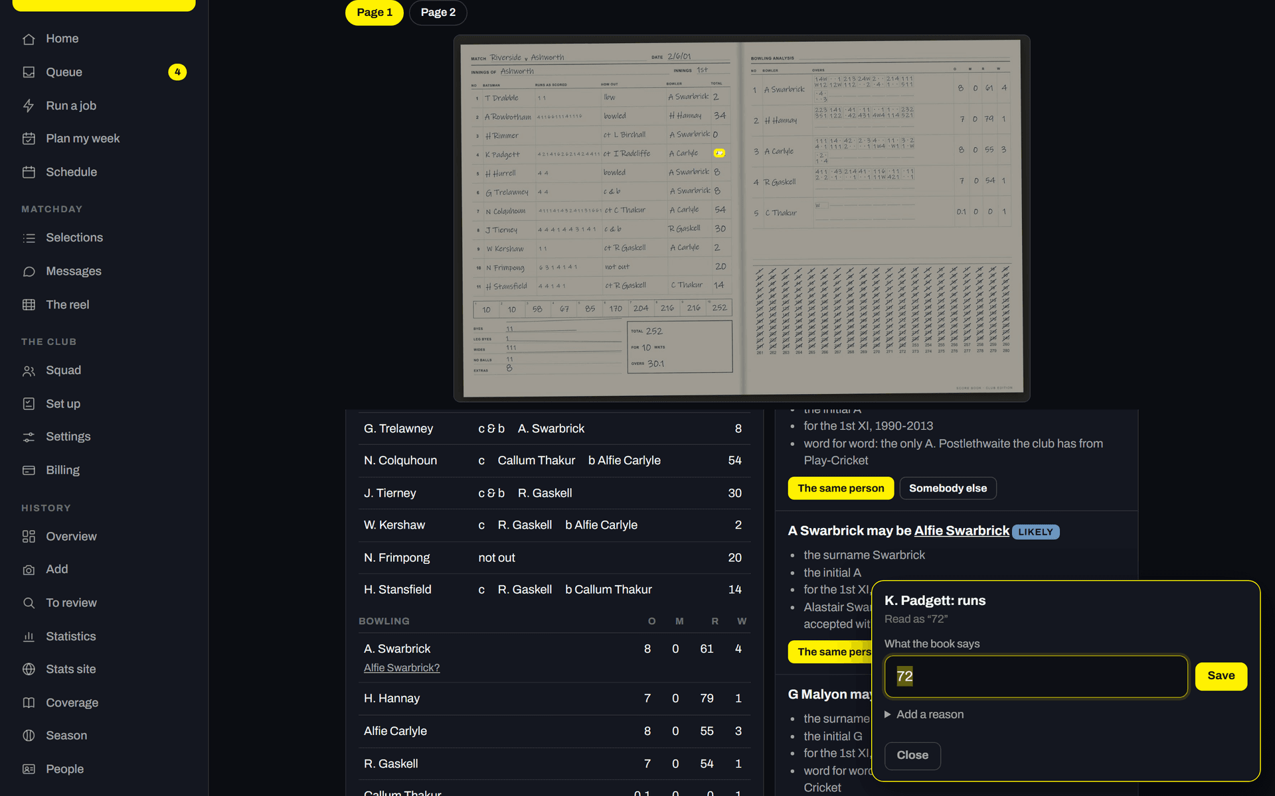1275x796 pixels.
Task: Click the What the book says input
Action: tap(1036, 677)
